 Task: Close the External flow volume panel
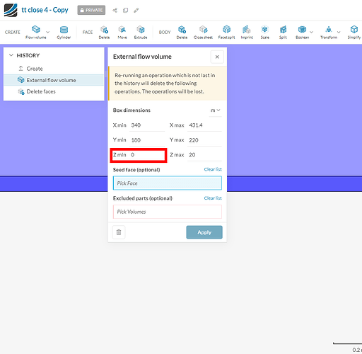pyautogui.click(x=217, y=57)
